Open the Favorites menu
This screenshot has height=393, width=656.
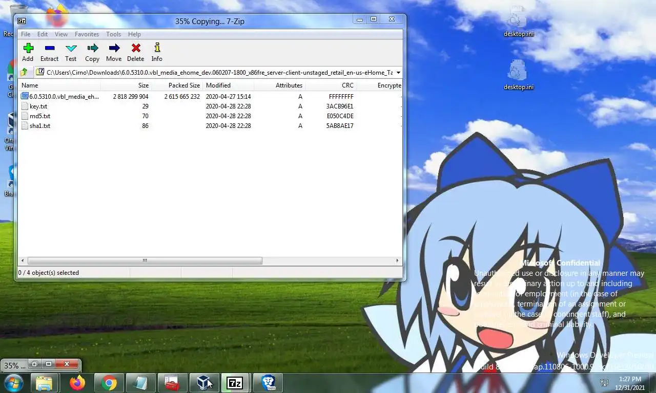[87, 34]
